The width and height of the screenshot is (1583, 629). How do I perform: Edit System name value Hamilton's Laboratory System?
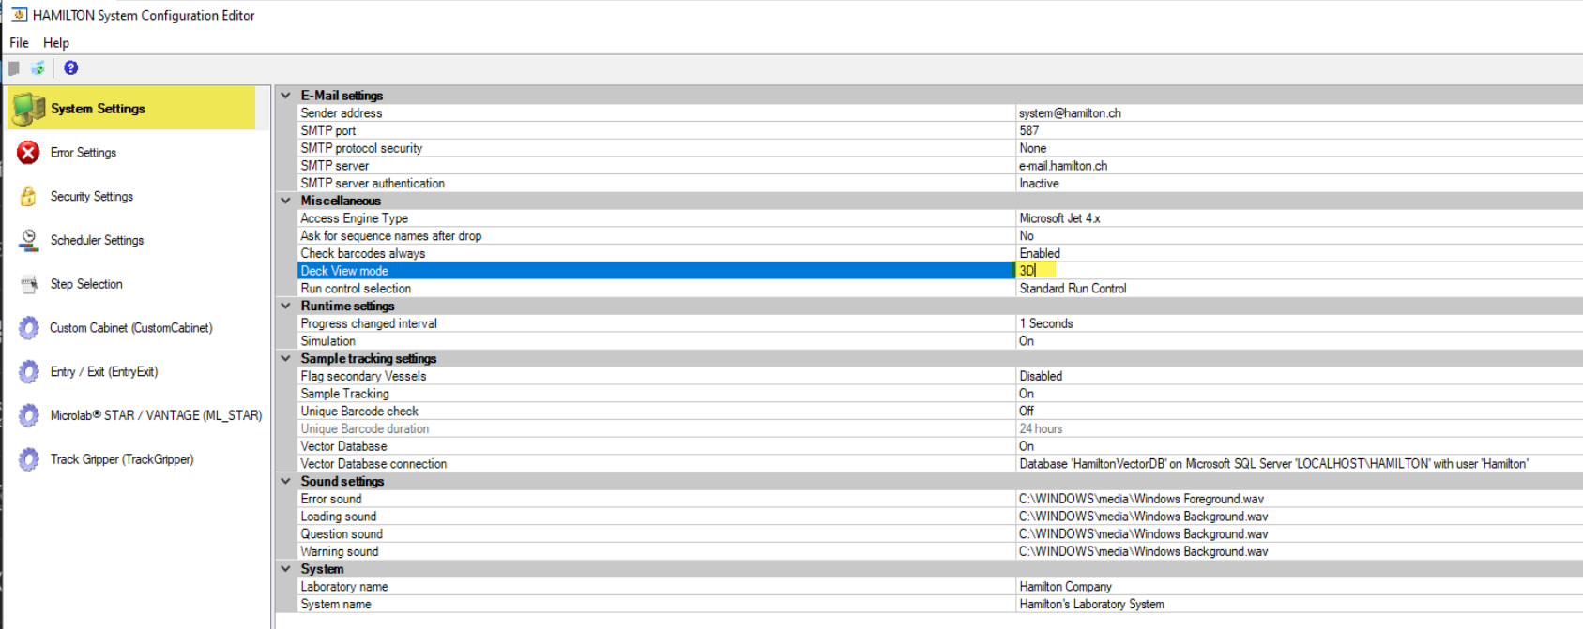coord(1299,605)
